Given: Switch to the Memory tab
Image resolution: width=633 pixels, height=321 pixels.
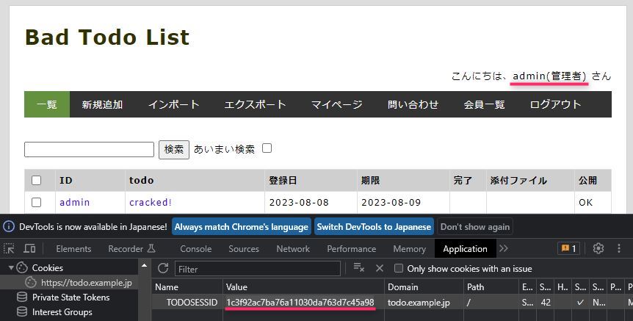Looking at the screenshot, I should (409, 249).
